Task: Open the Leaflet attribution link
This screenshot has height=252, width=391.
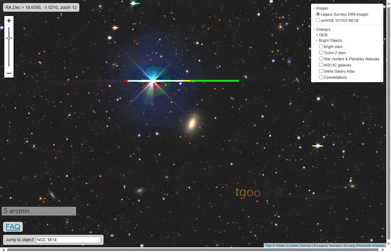Action: [292, 246]
